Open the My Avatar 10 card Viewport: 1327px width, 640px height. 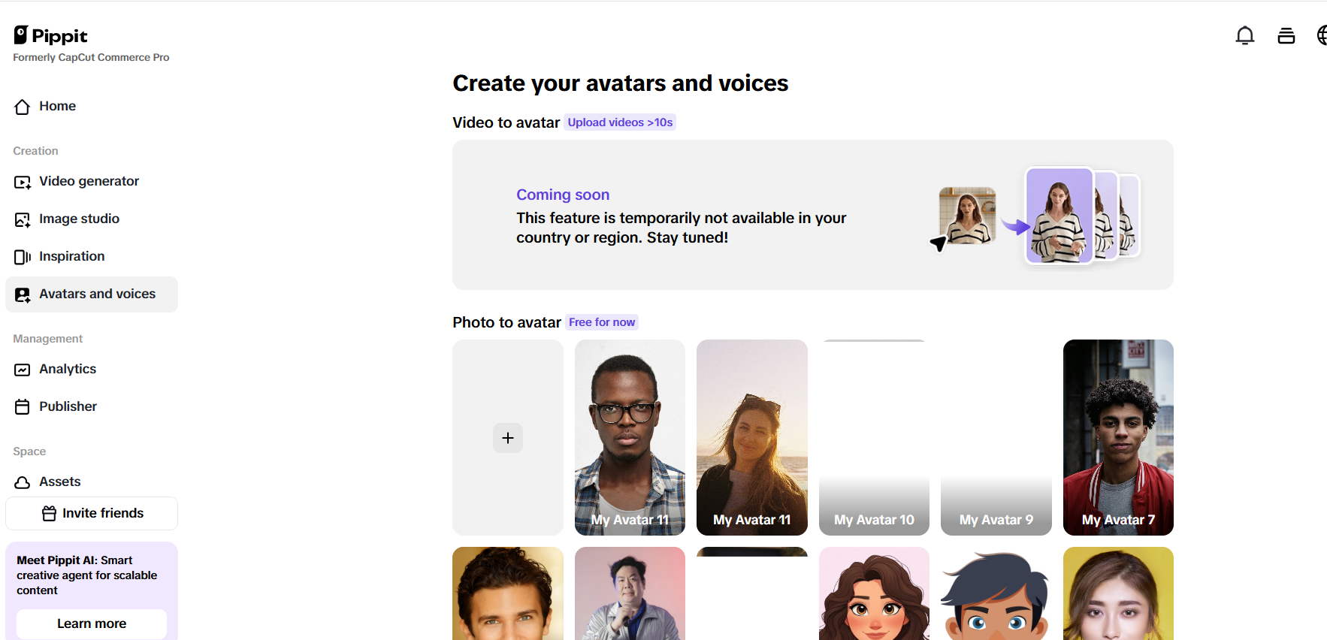click(874, 437)
